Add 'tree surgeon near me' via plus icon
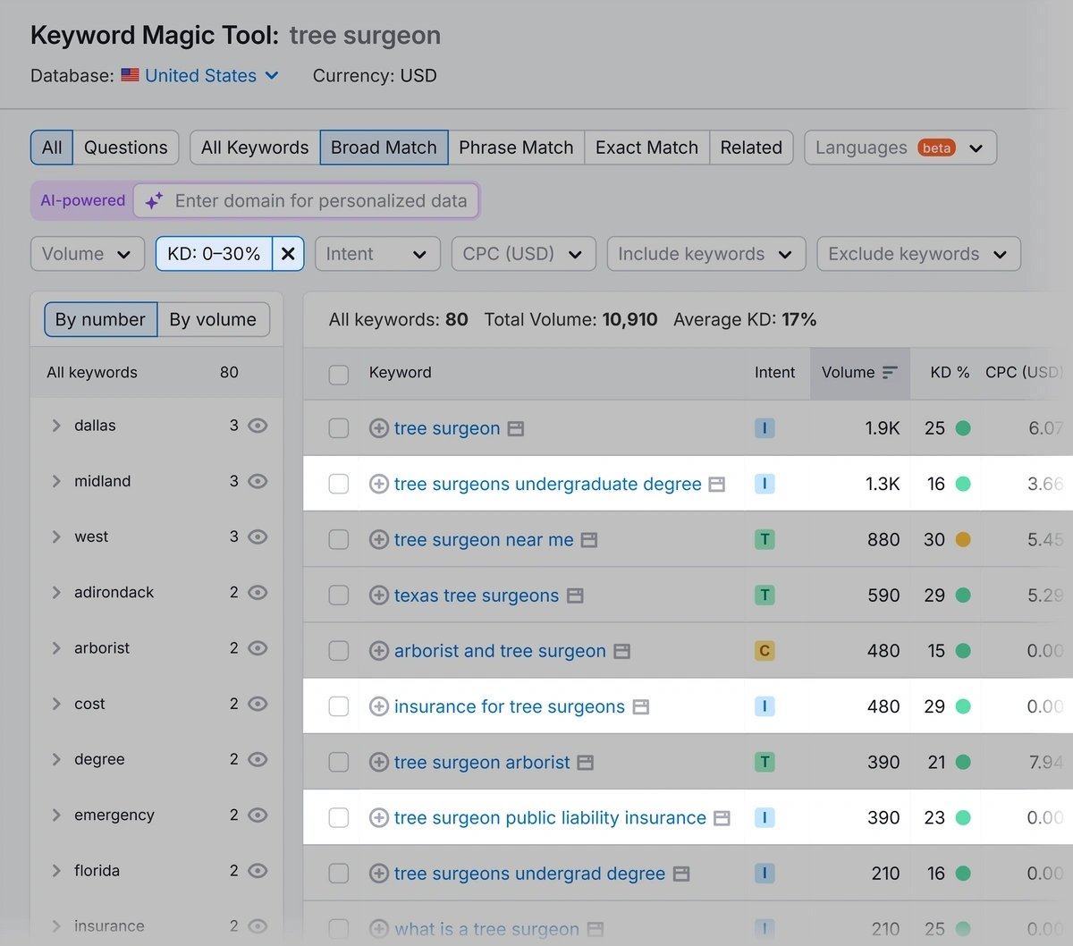 [x=379, y=539]
